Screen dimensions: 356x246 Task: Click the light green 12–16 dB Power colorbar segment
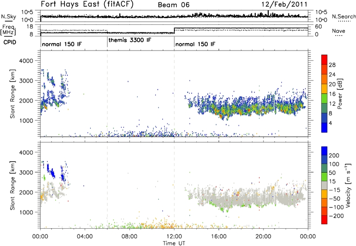[324, 99]
